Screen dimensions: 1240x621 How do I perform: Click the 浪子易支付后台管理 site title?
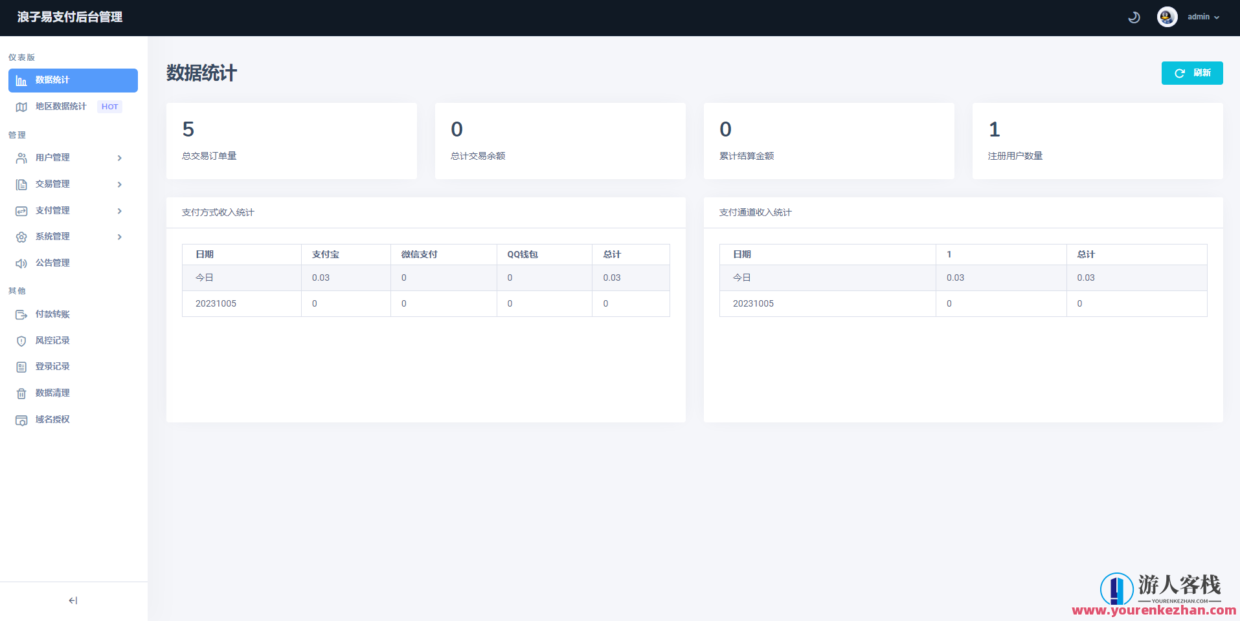(70, 17)
